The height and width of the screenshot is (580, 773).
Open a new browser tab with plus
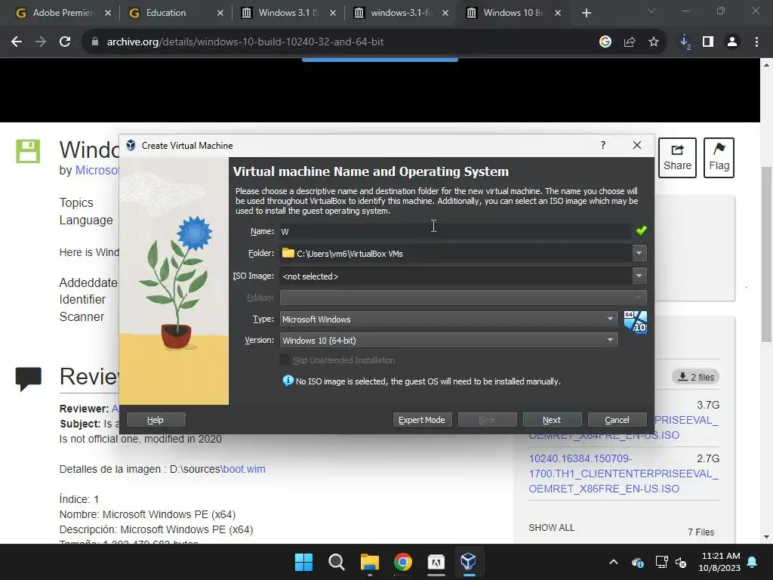[x=586, y=13]
